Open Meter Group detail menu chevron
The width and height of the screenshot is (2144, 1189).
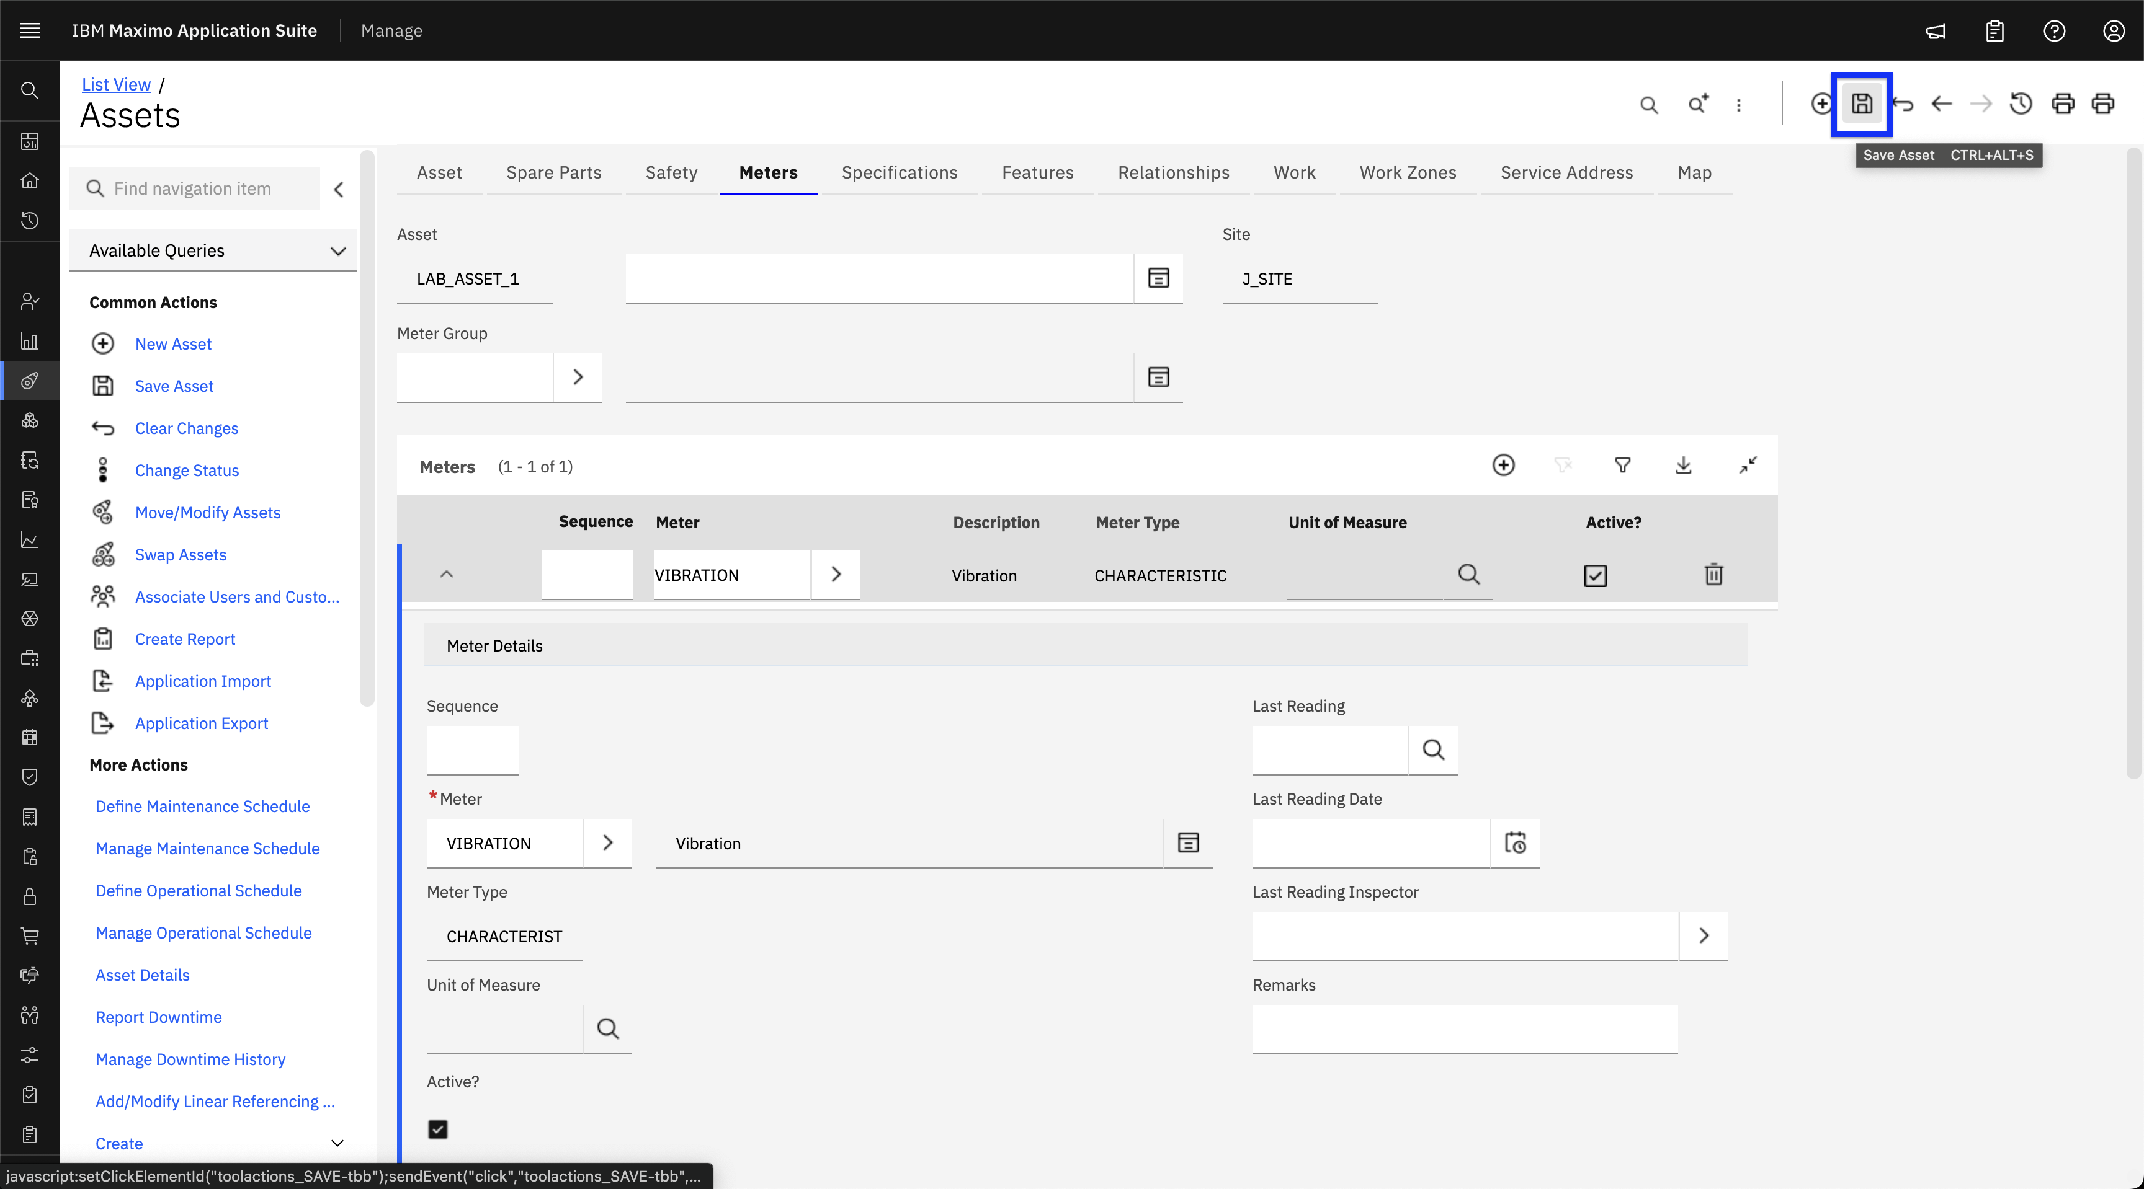point(578,378)
